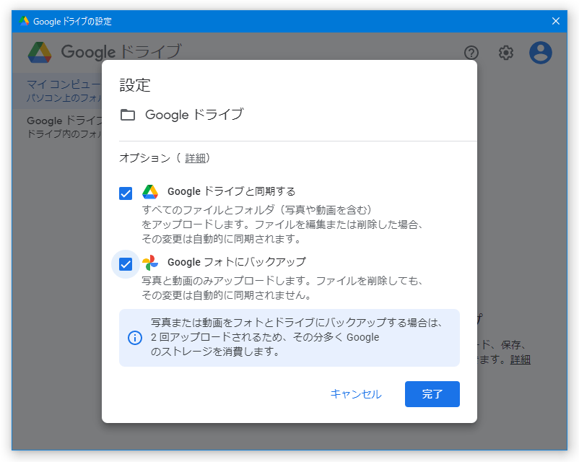Viewport: 579px width, 462px height.
Task: Open the 詳細 link in the background window
Action: [521, 359]
